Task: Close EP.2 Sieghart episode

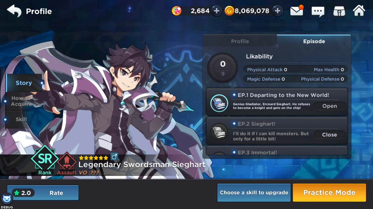Action: (330, 135)
